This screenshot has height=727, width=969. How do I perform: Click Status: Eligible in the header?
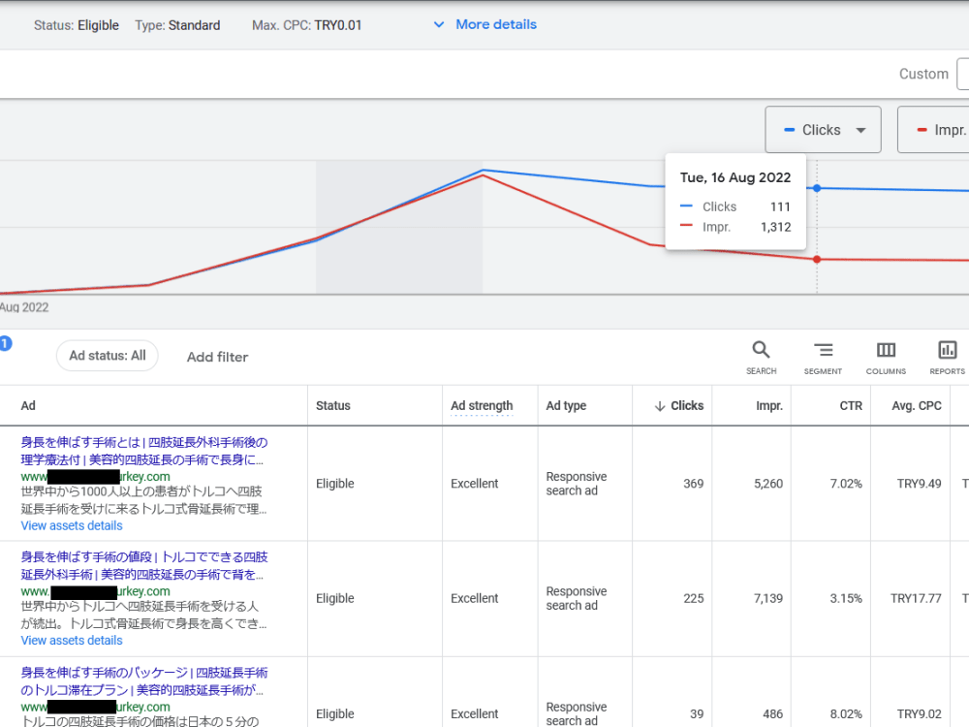[76, 25]
